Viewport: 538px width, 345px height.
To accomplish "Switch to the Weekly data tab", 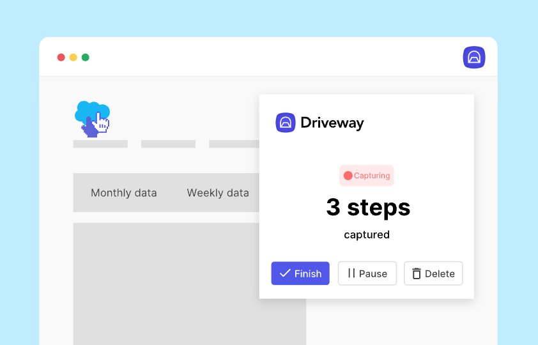I will pyautogui.click(x=218, y=193).
